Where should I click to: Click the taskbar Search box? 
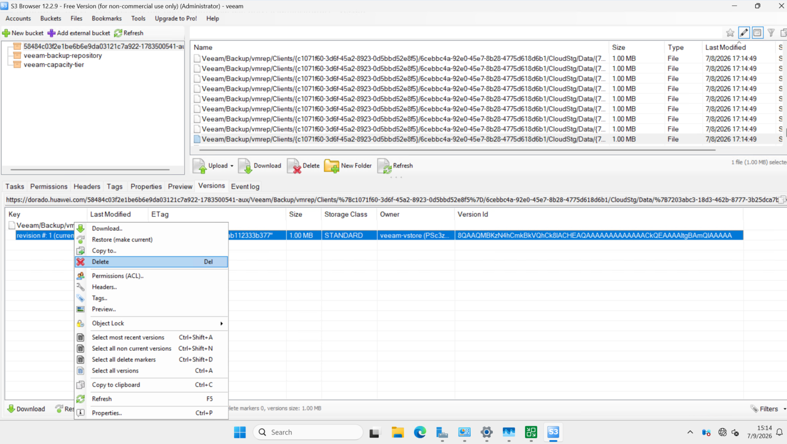tap(308, 432)
